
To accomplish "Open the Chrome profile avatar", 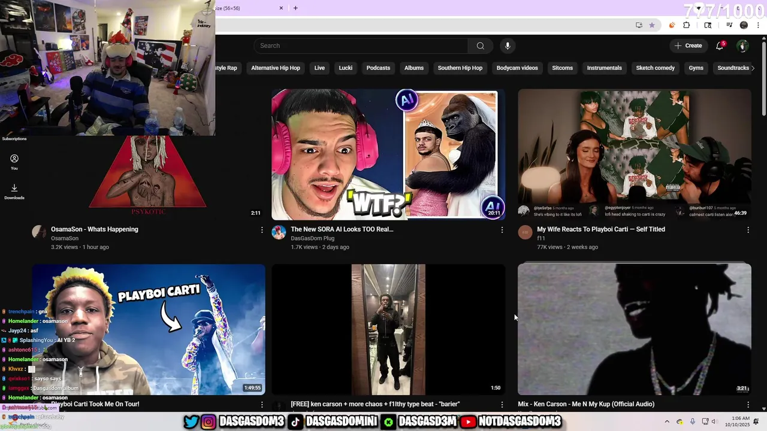I will click(x=744, y=25).
